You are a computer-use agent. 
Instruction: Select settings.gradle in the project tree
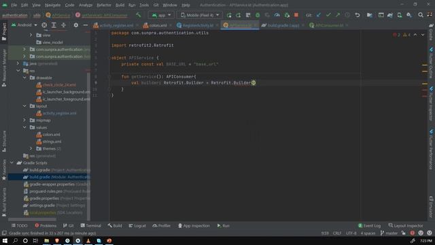(42, 206)
